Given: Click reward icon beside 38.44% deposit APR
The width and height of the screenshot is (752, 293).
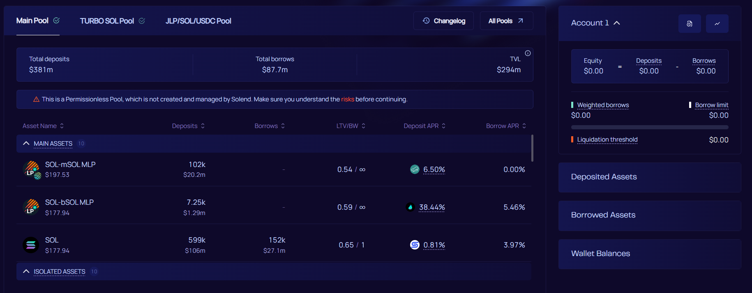Looking at the screenshot, I should pyautogui.click(x=410, y=207).
